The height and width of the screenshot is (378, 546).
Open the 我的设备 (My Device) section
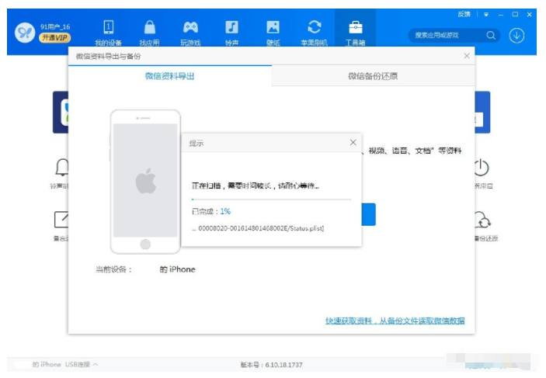(109, 31)
